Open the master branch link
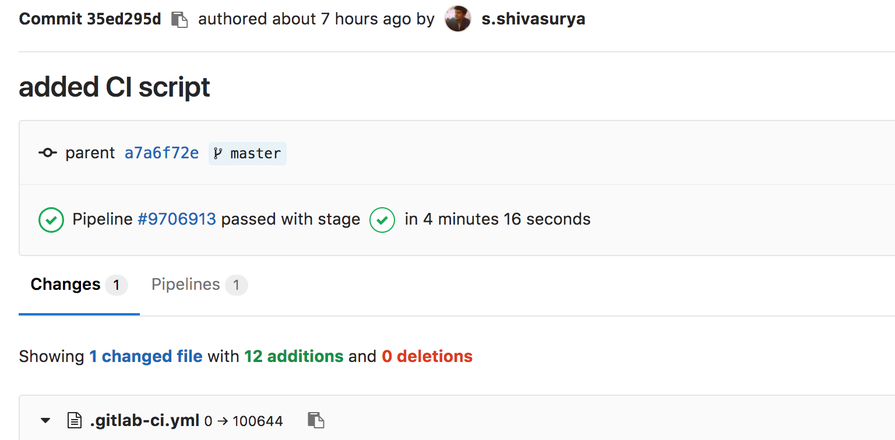Image resolution: width=895 pixels, height=440 pixels. click(x=248, y=154)
